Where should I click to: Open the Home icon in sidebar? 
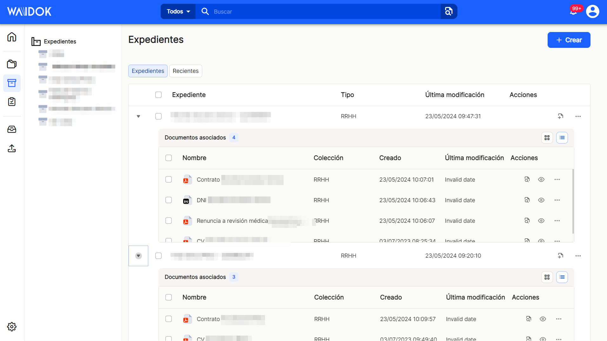pyautogui.click(x=12, y=37)
